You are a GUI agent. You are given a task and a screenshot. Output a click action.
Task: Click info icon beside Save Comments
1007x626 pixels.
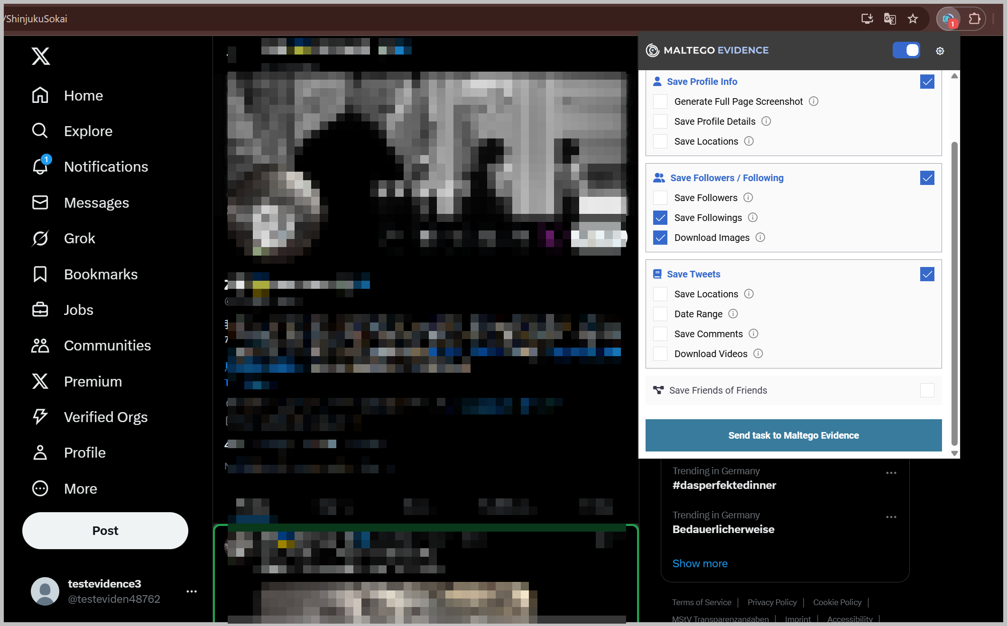pos(753,333)
